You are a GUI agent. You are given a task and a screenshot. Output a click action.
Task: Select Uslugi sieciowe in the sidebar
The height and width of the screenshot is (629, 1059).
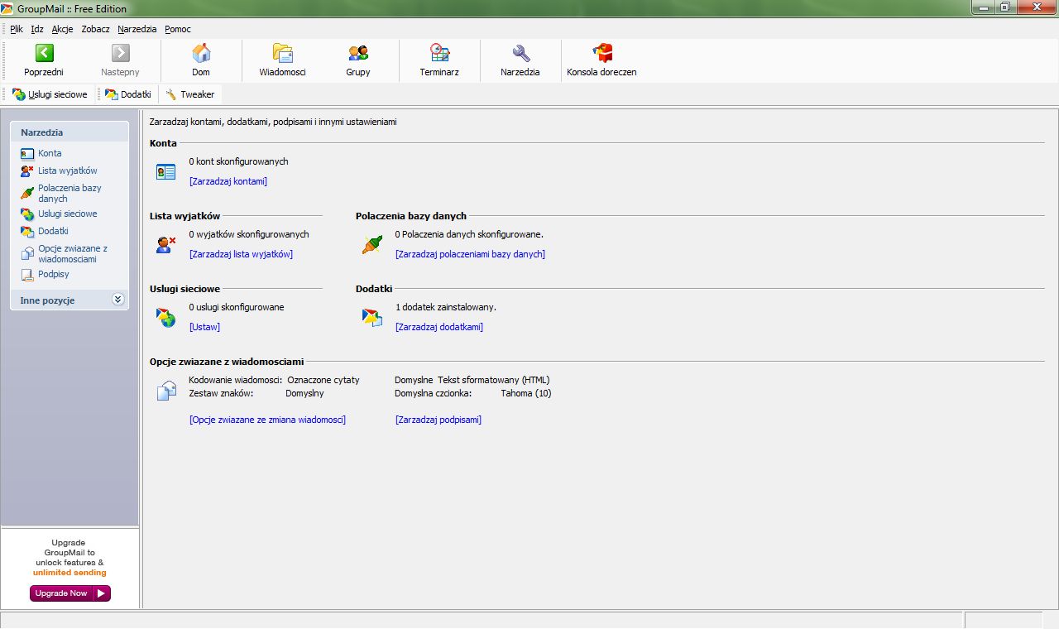point(68,214)
